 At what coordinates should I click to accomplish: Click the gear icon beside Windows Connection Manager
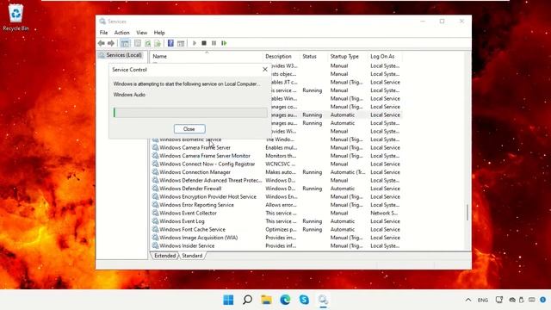[155, 172]
